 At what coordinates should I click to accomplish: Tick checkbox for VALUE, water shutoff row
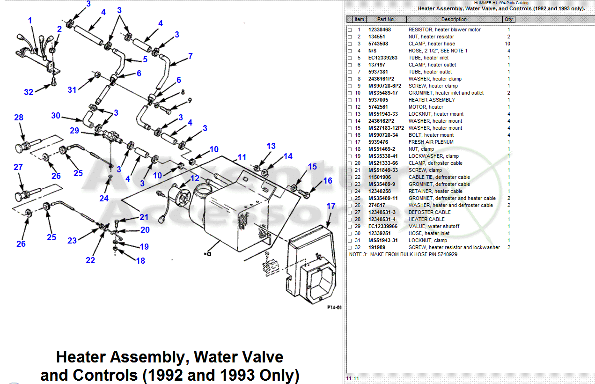coord(349,227)
